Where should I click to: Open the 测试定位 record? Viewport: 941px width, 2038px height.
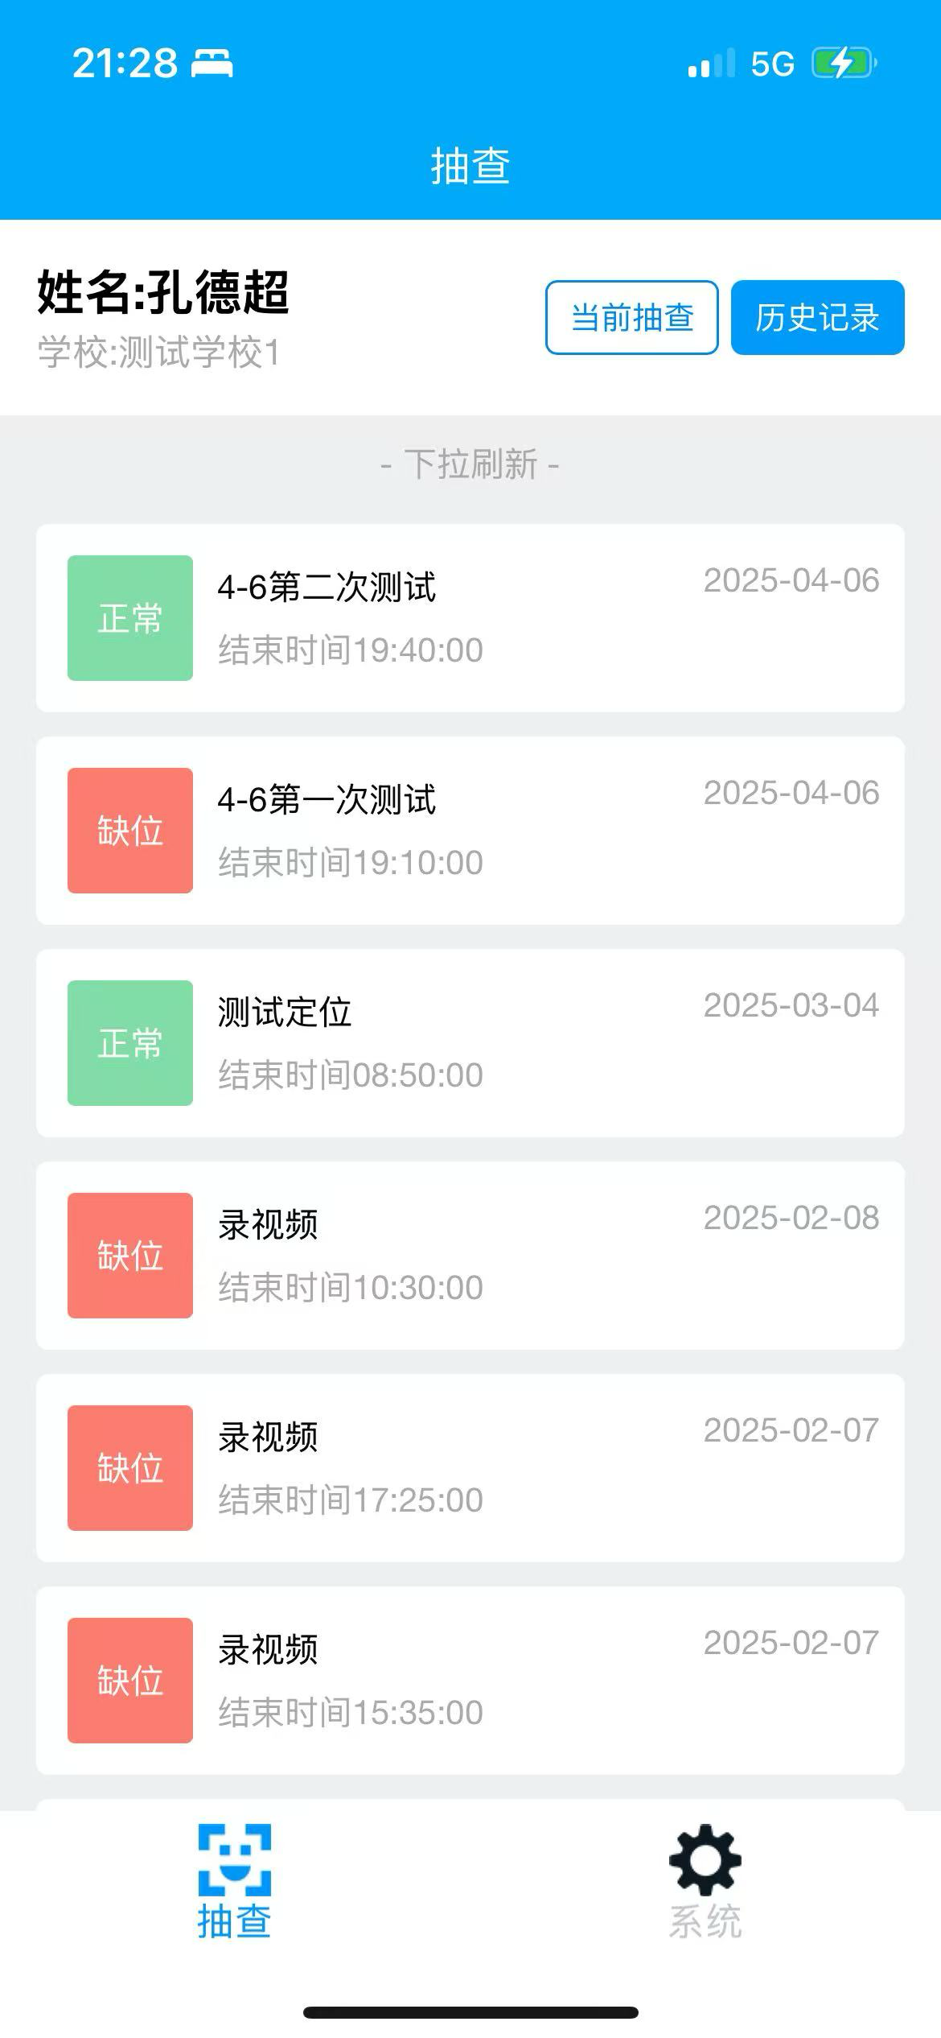pos(470,1043)
